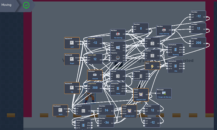This screenshot has width=217, height=130.
Task: Open the Keyboard Shift node icon
Action: [x=60, y=110]
